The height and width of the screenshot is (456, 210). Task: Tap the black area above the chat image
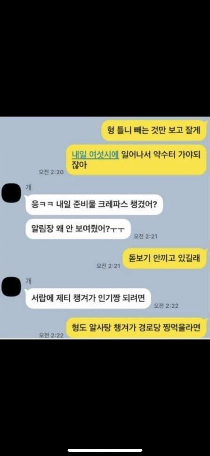tap(105, 58)
